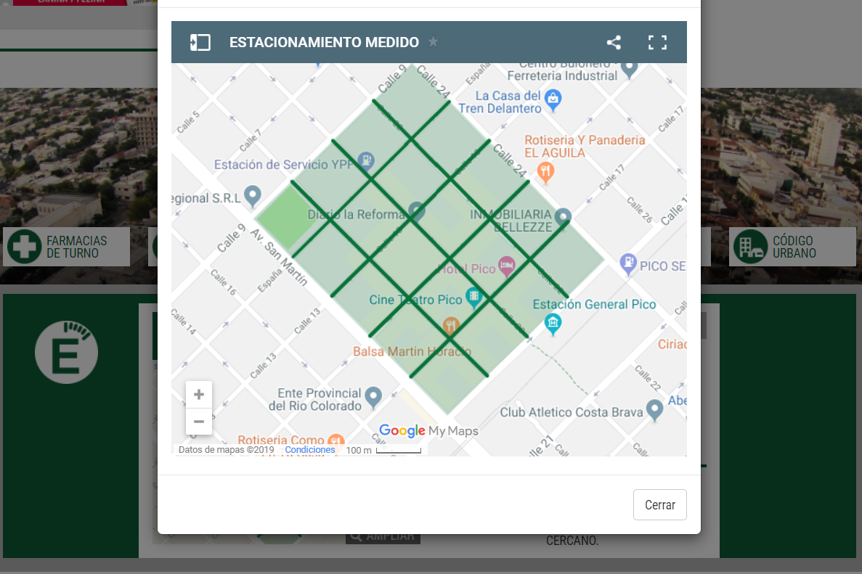Click the Código Urbano building icon
The image size is (862, 574).
(x=750, y=247)
